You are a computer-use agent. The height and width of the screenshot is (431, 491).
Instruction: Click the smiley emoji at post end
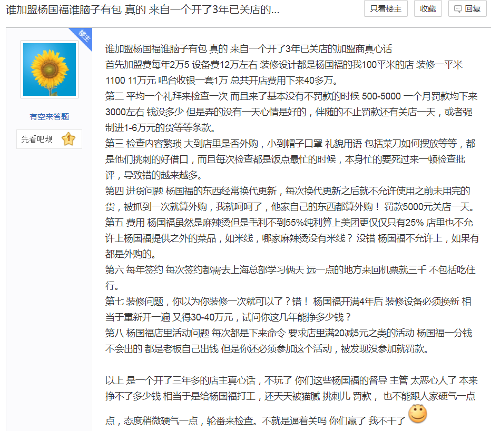point(418,414)
